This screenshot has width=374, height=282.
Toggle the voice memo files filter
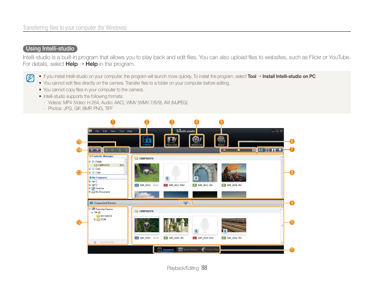coord(280,150)
